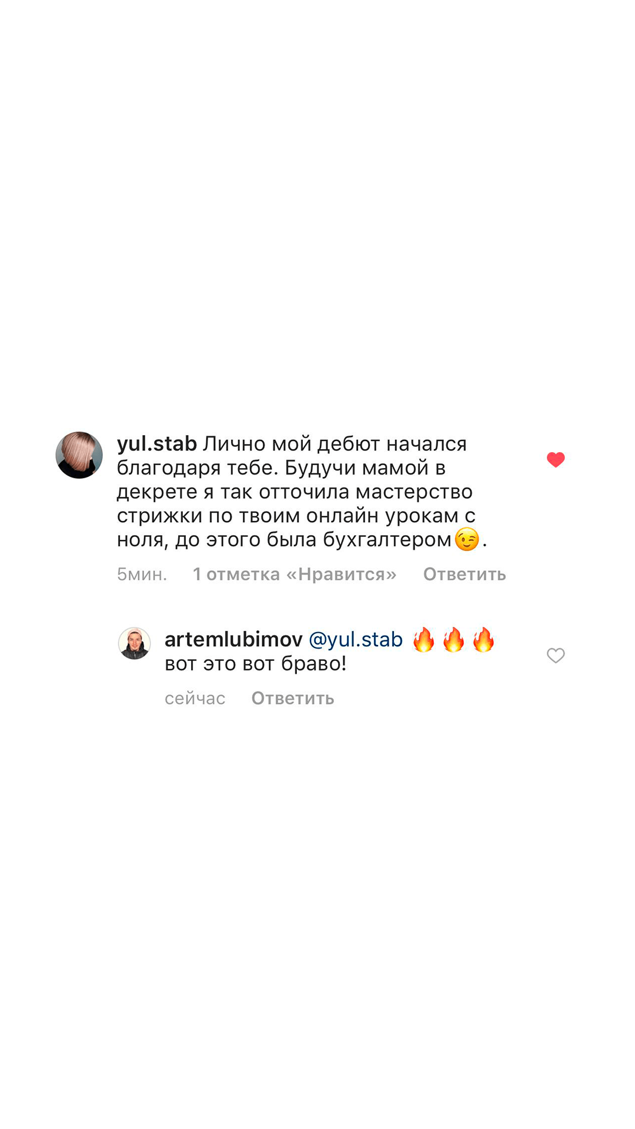Screen dimensions: 635x1129
Task: Tap the 5мин. timestamp
Action: [142, 574]
